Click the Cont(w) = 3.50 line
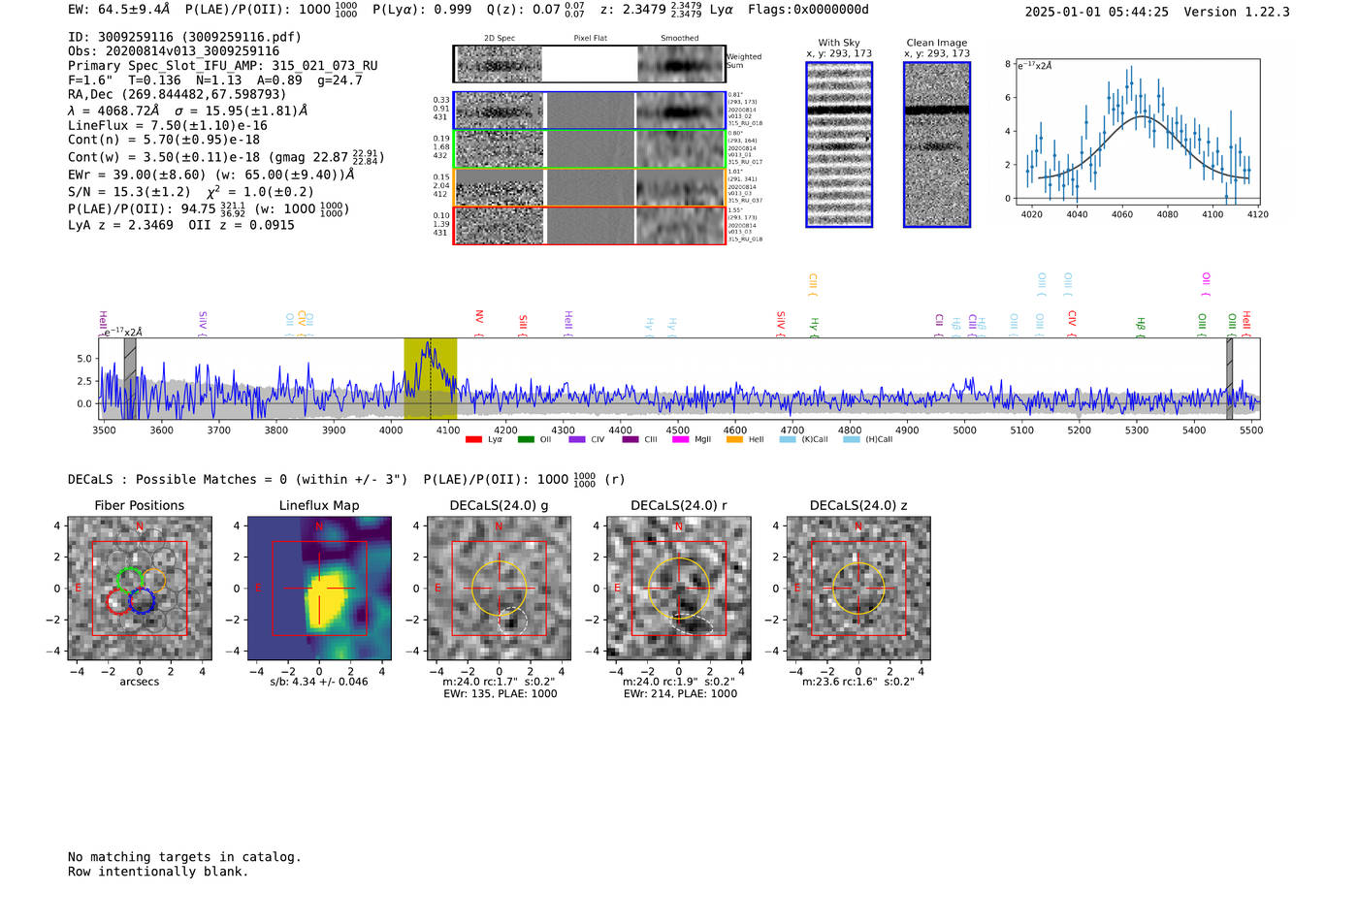 (x=226, y=156)
